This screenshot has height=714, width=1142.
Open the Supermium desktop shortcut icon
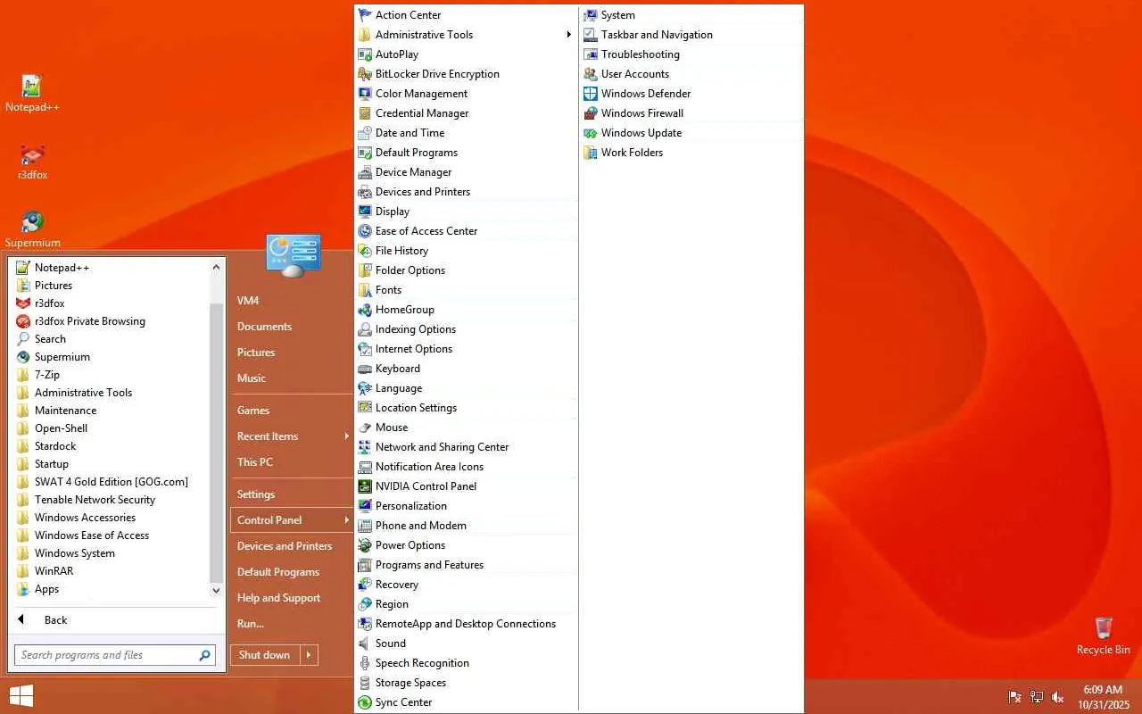pyautogui.click(x=32, y=222)
